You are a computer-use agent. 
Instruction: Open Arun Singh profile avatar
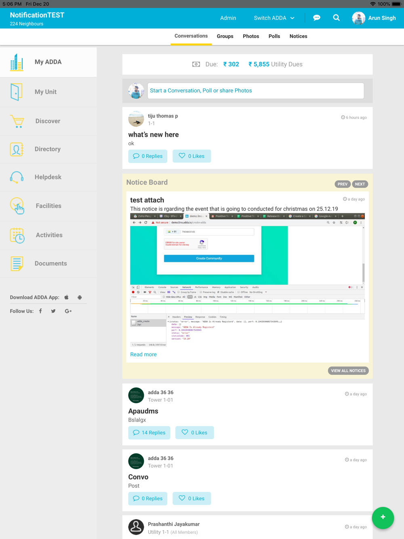358,18
